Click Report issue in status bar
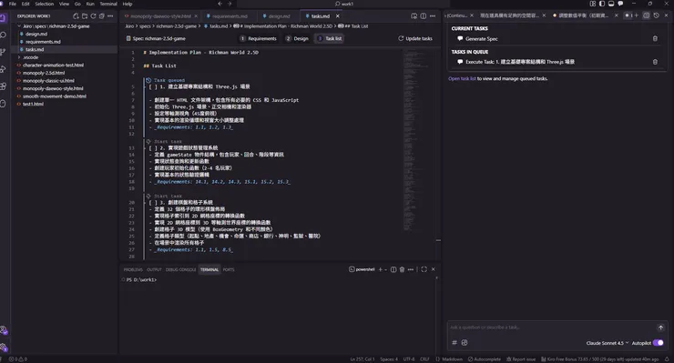This screenshot has width=674, height=363. pos(521,359)
